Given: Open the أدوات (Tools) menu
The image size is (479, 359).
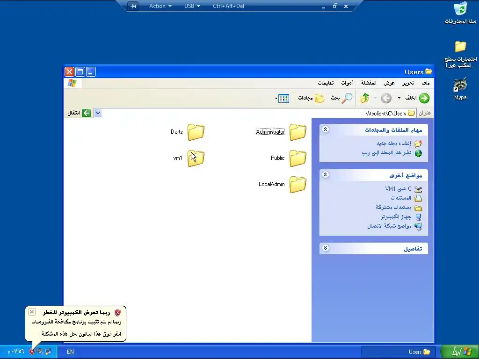Looking at the screenshot, I should tap(348, 83).
